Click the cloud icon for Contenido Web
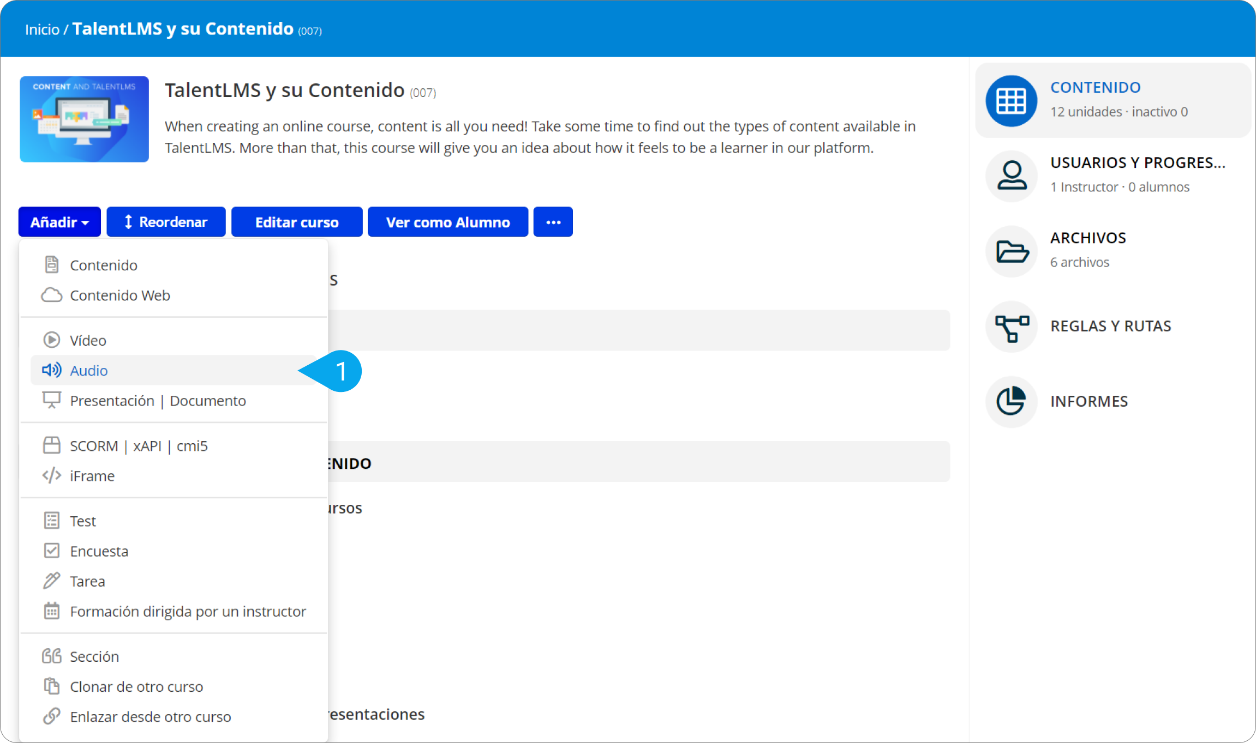Viewport: 1256px width, 743px height. point(51,295)
